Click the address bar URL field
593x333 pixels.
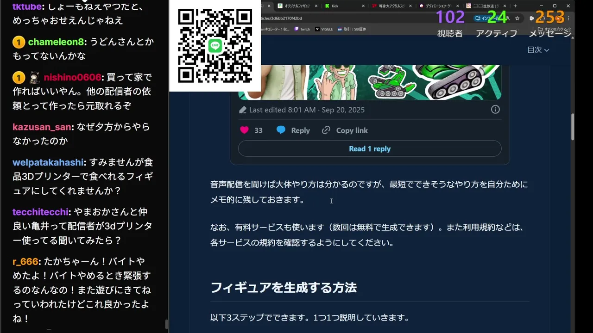[x=366, y=18]
